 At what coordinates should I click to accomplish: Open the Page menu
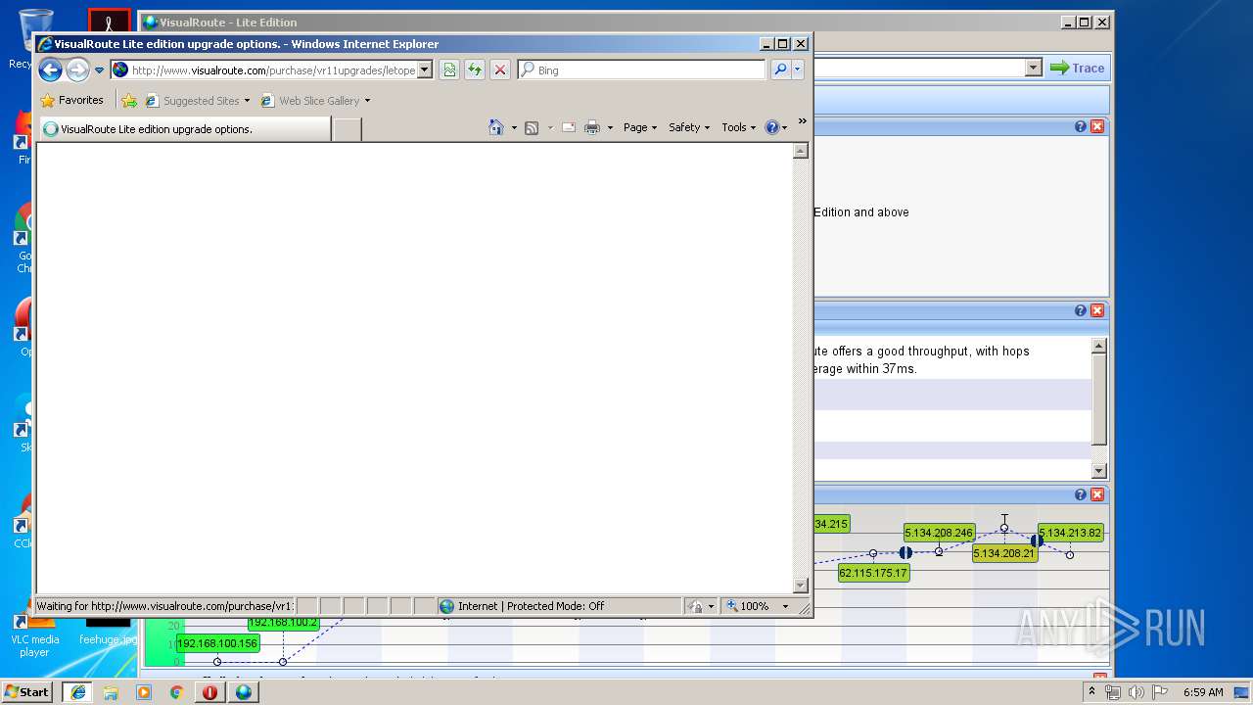(x=640, y=127)
